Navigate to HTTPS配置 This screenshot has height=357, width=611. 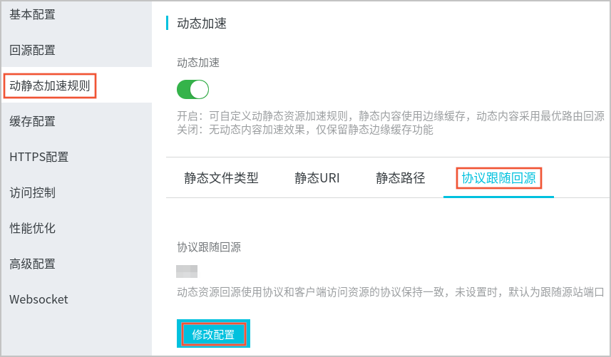pyautogui.click(x=39, y=157)
